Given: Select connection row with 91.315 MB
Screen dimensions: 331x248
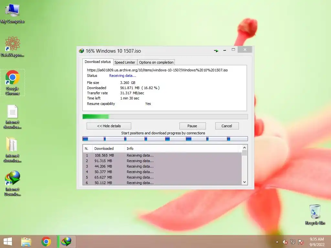Looking at the screenshot, I should tap(162, 161).
